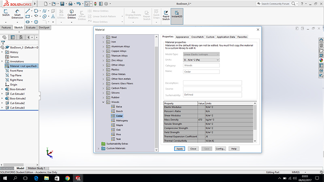Image resolution: width=324 pixels, height=182 pixels.
Task: Click Search Community Forum field
Action: pos(275,4)
